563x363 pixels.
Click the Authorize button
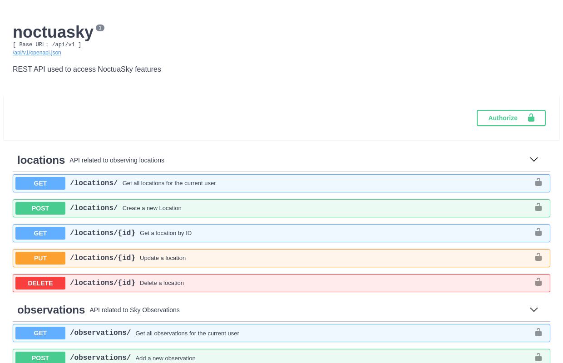tap(511, 118)
